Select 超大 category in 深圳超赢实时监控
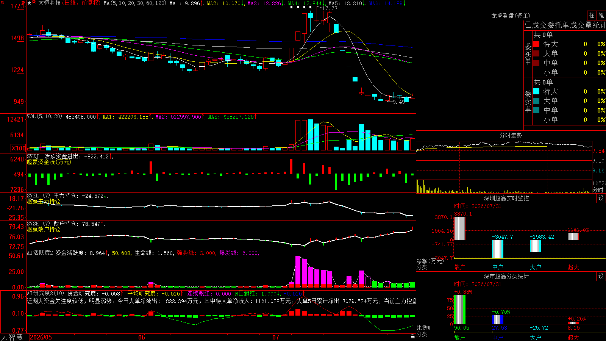The image size is (606, 341). point(573,267)
